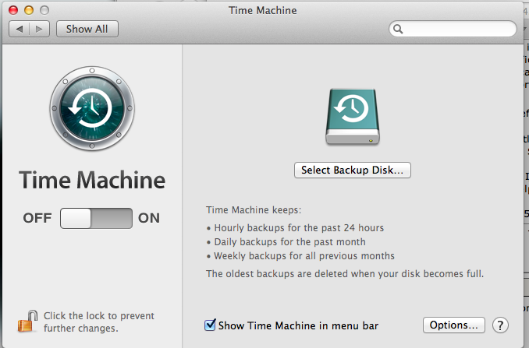The image size is (529, 348).
Task: Close the window with the red button
Action: coord(13,10)
